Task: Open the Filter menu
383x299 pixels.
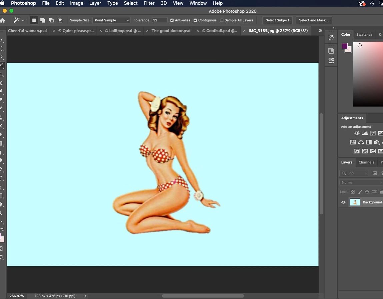Action: 149,3
